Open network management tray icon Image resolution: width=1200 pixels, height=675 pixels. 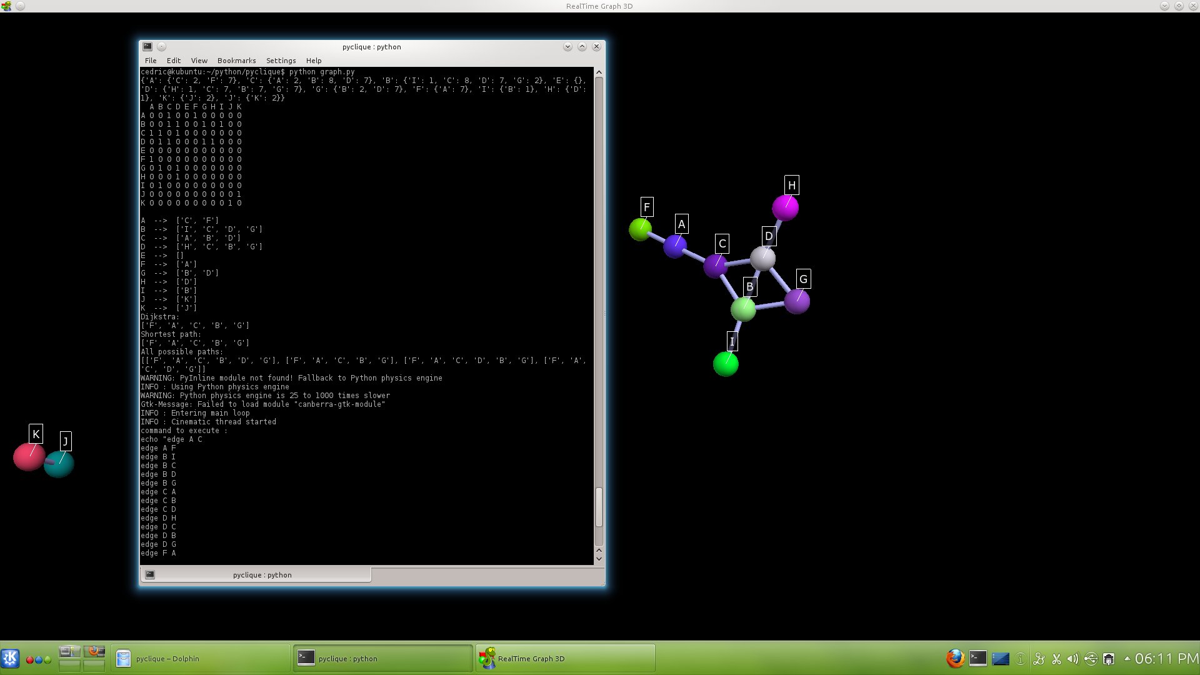point(1109,659)
